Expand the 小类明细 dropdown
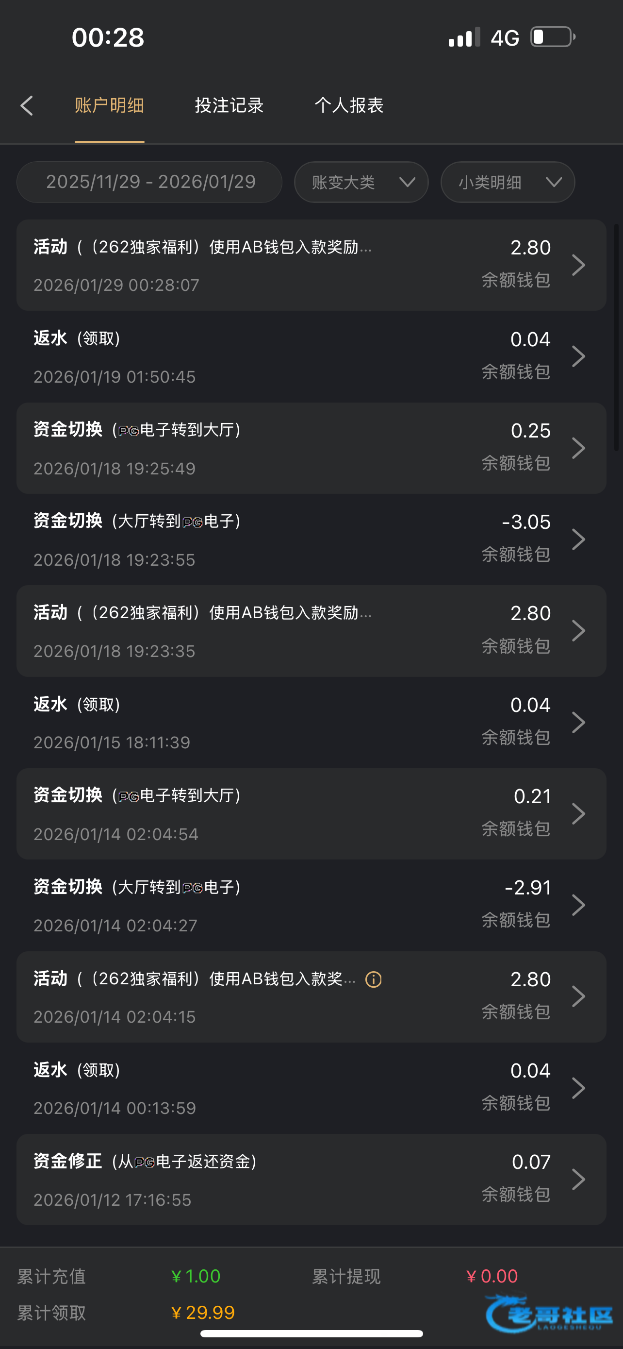This screenshot has height=1349, width=623. (508, 182)
